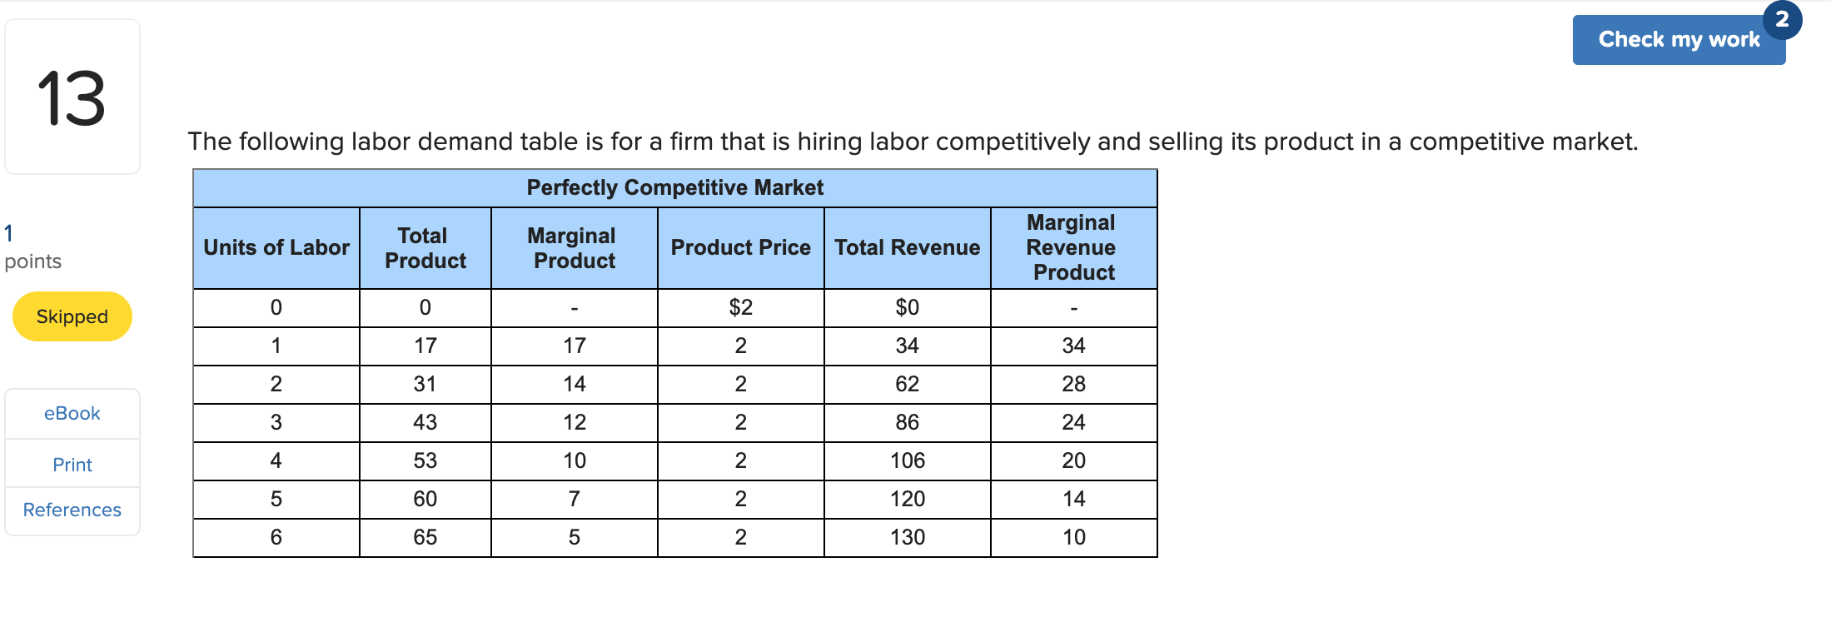Click the Check my work button
1831x642 pixels.
[x=1679, y=39]
